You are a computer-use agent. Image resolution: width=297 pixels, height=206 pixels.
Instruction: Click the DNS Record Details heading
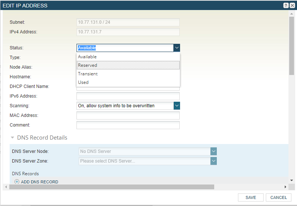tap(42, 138)
